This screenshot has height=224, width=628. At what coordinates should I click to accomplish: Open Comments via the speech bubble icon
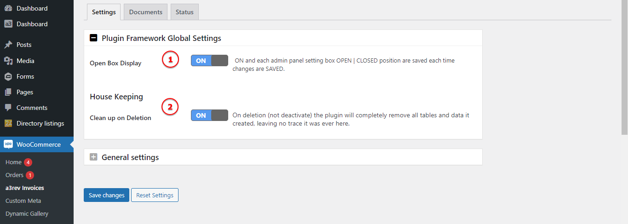pyautogui.click(x=8, y=108)
